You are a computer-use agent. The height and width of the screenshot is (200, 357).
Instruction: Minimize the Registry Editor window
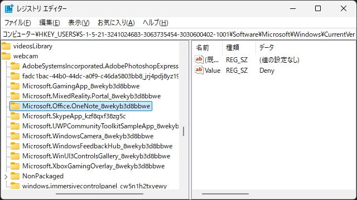(293, 9)
